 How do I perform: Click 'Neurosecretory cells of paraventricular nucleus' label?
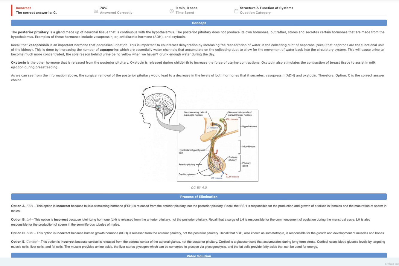click(x=240, y=114)
